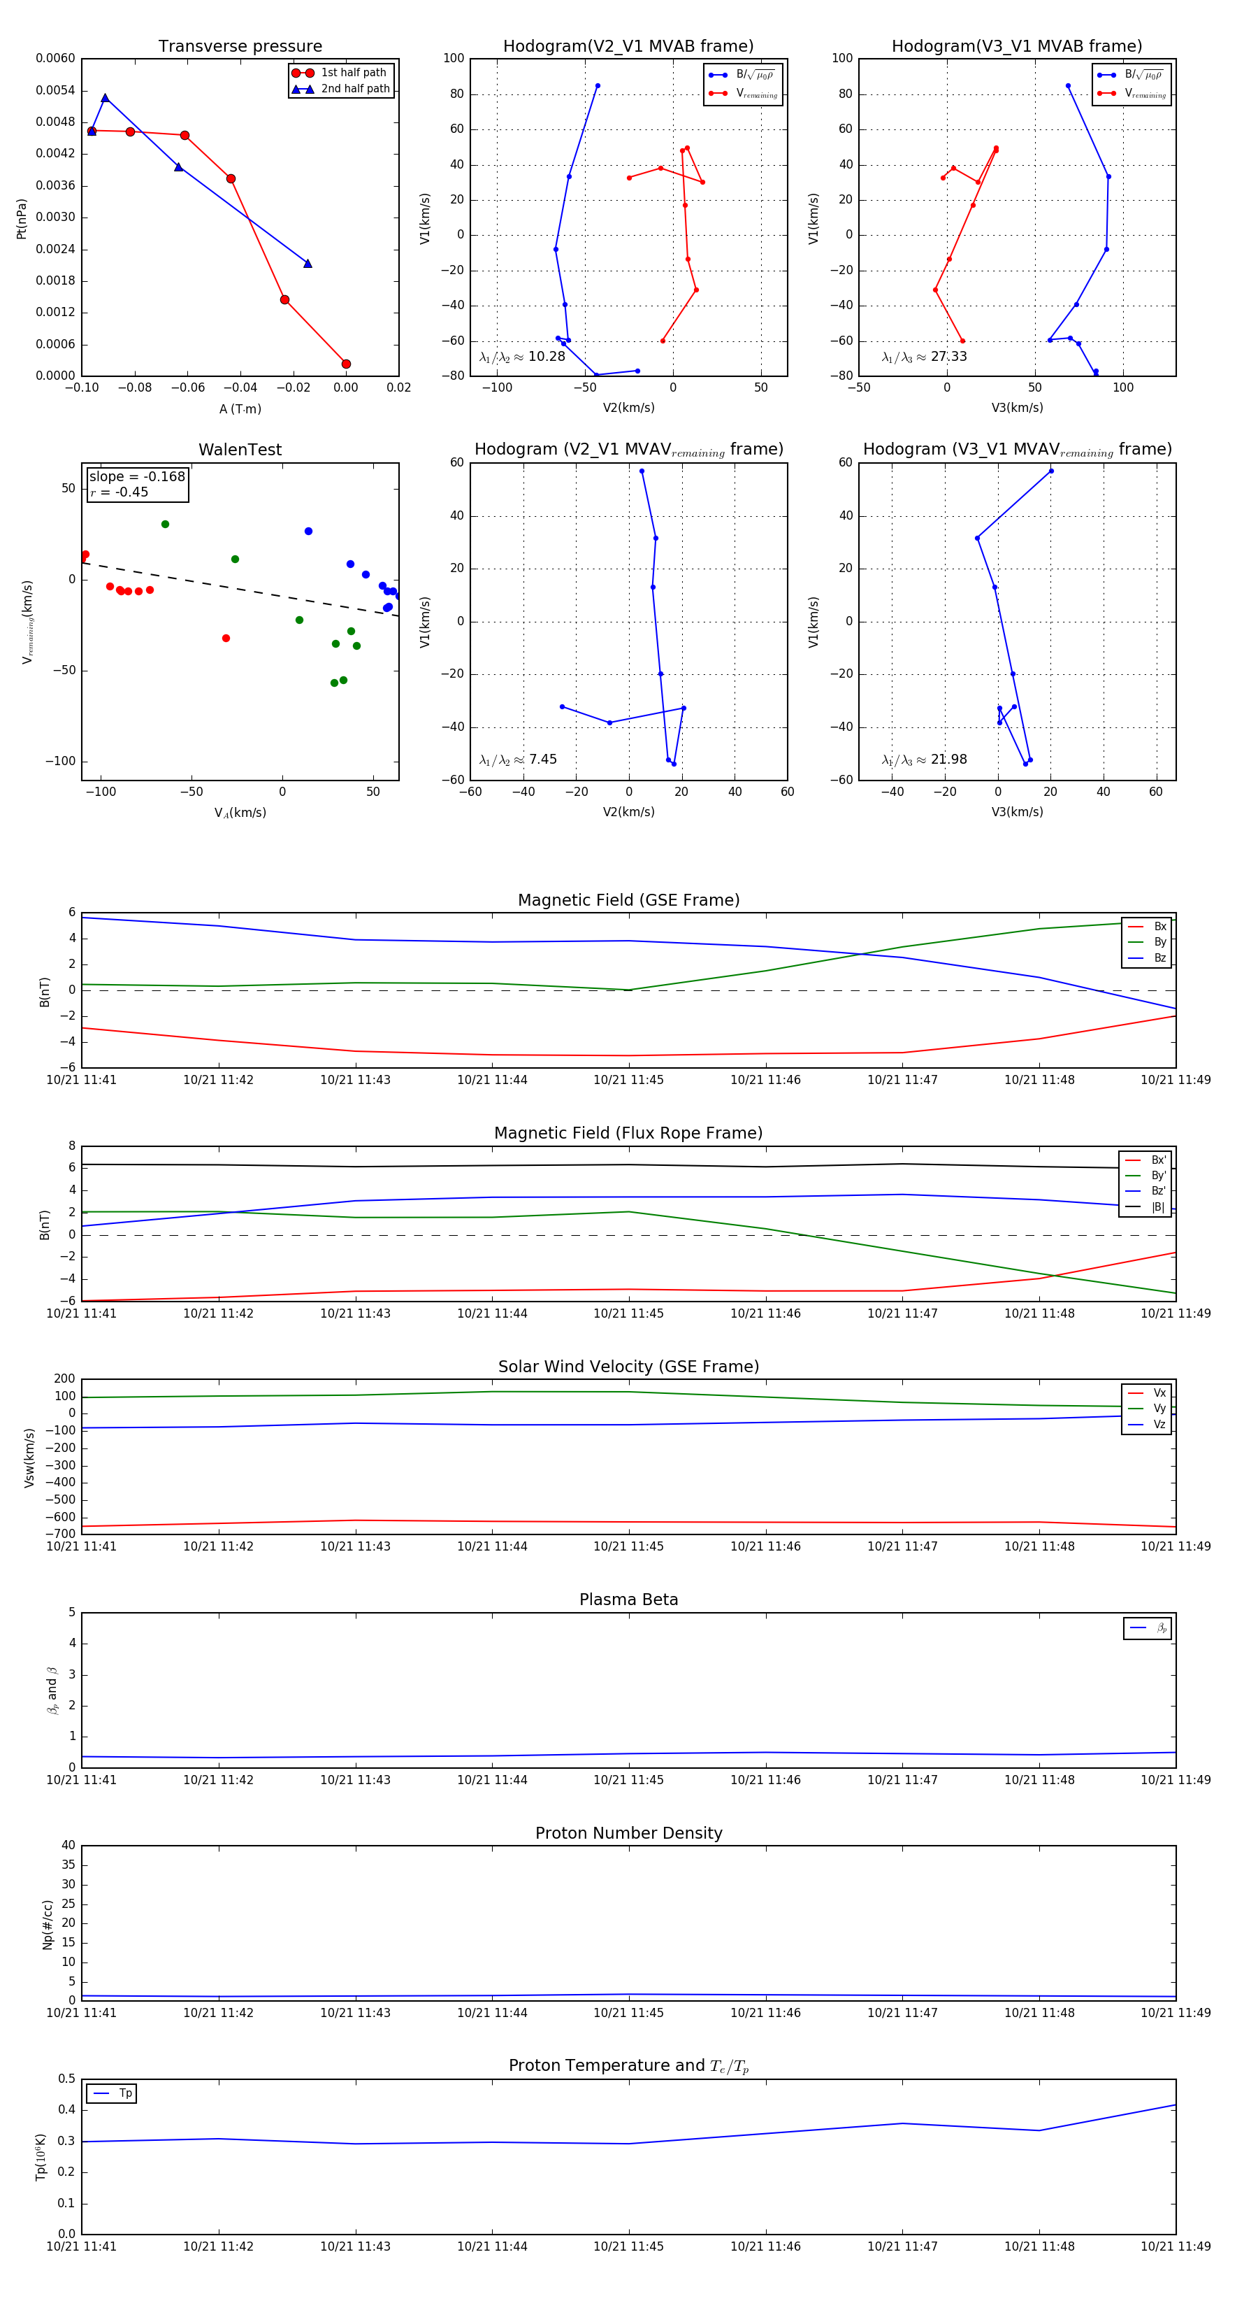This screenshot has width=1258, height=2308.
Task: Click the 'Bx'' legend entry in flux rope plot
Action: coord(1145,1160)
